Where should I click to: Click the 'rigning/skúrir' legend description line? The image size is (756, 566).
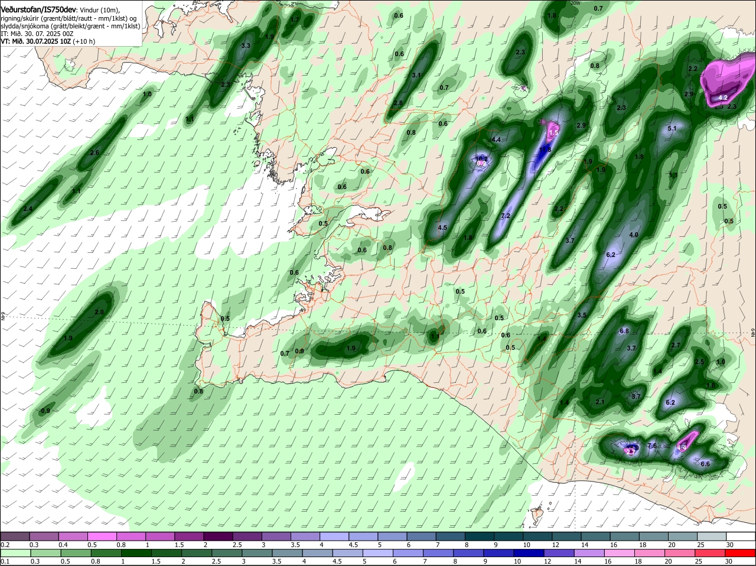pos(69,18)
